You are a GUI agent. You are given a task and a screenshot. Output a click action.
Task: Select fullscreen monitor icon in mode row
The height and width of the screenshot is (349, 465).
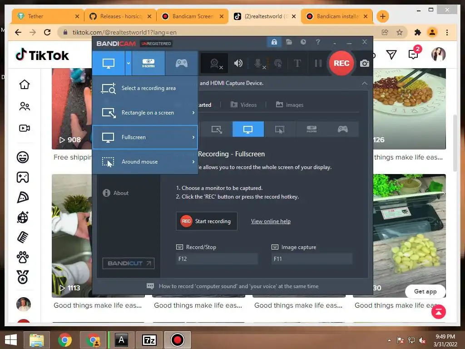[x=248, y=130]
